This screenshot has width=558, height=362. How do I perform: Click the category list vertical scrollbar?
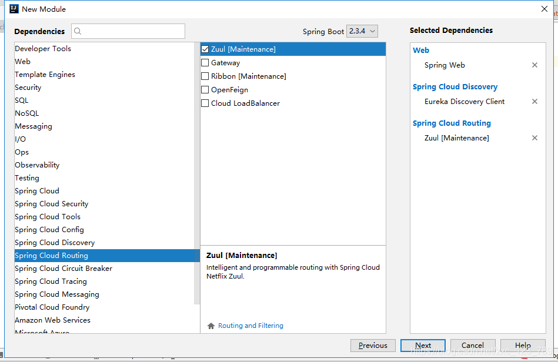pos(197,173)
